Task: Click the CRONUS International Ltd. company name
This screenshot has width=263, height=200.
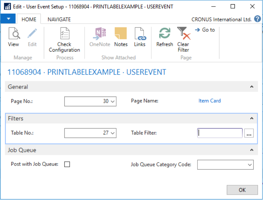Action: point(221,19)
